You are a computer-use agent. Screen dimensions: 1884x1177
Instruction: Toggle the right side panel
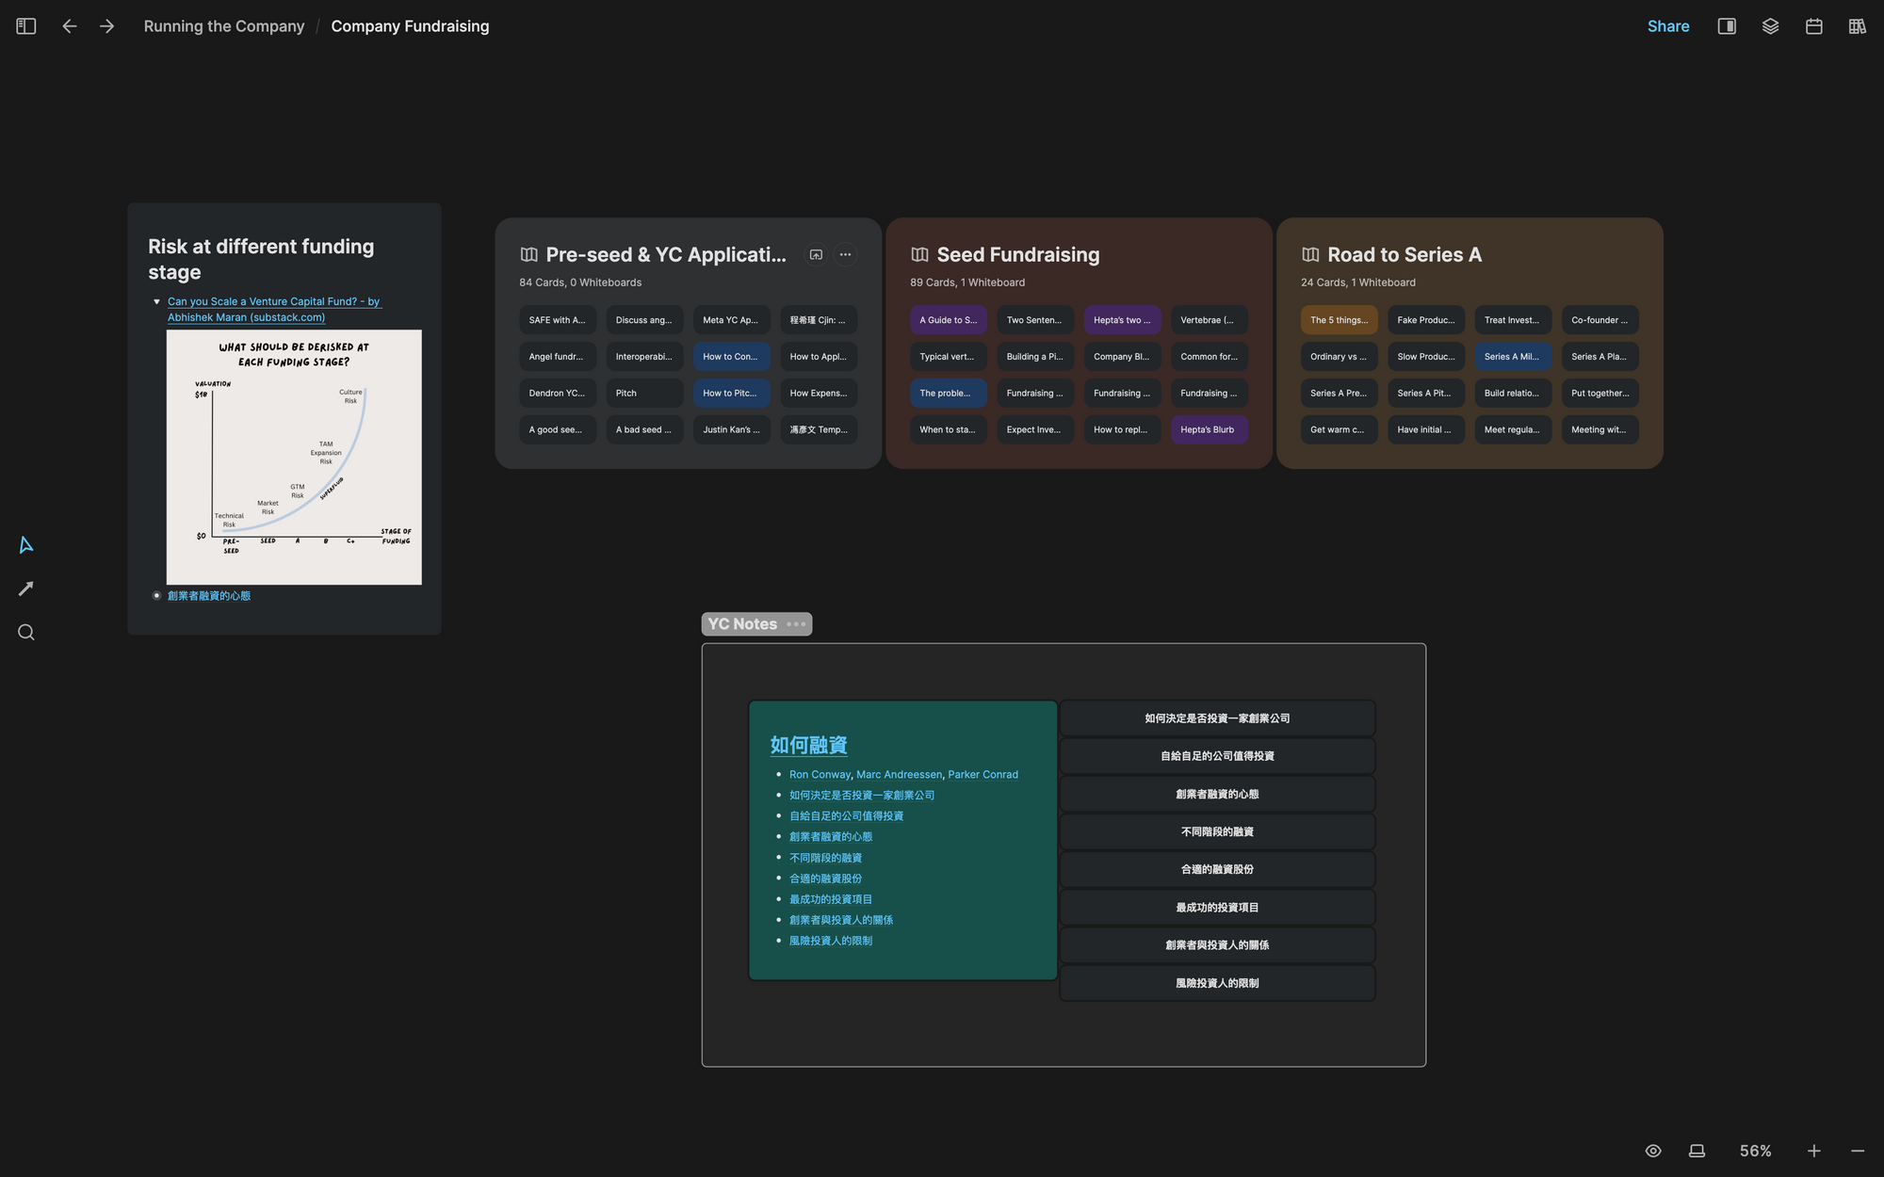pos(1727,26)
